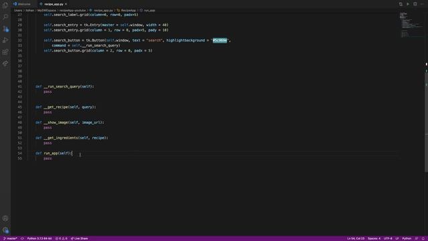This screenshot has width=428, height=241.
Task: Open the Manage gear icon
Action: pos(5,230)
